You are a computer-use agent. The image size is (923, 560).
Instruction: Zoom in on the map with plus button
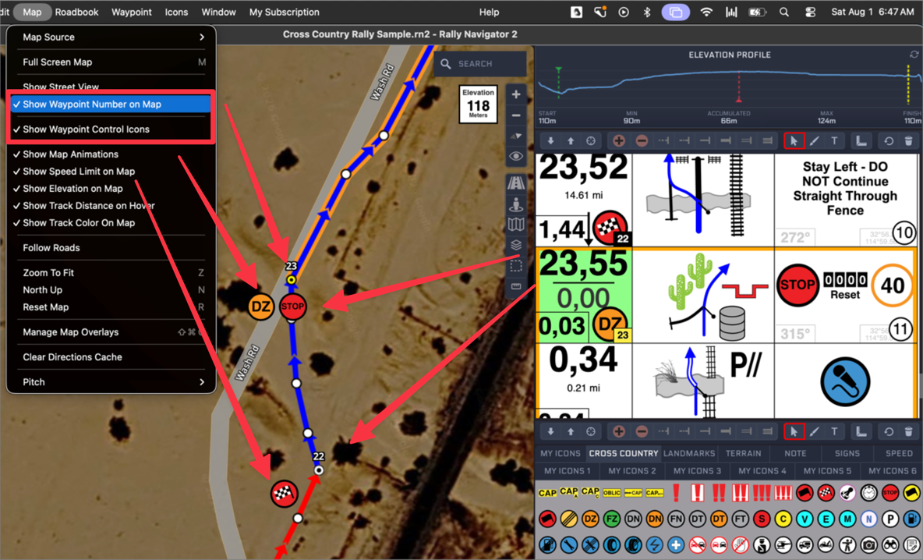(x=515, y=94)
